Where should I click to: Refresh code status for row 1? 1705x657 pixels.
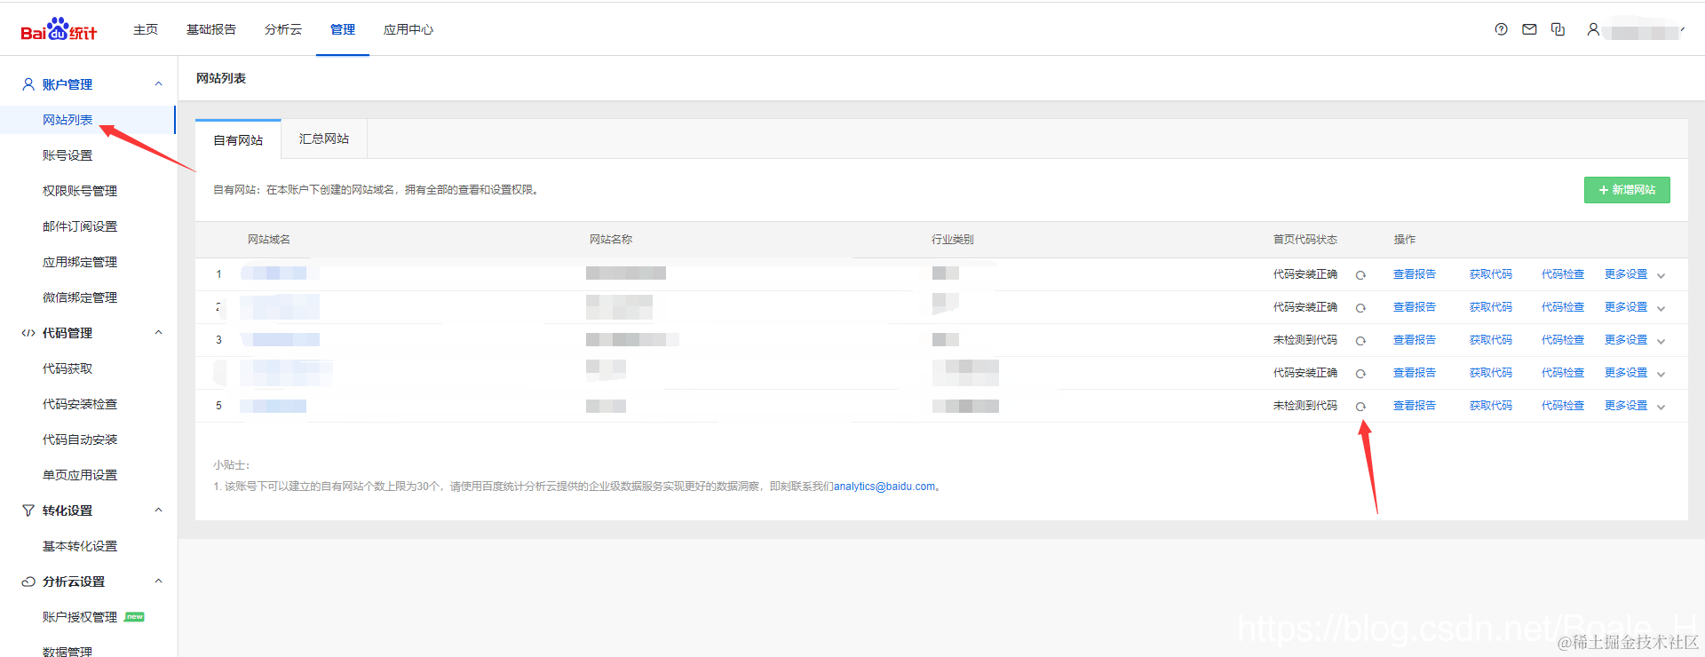click(1360, 275)
